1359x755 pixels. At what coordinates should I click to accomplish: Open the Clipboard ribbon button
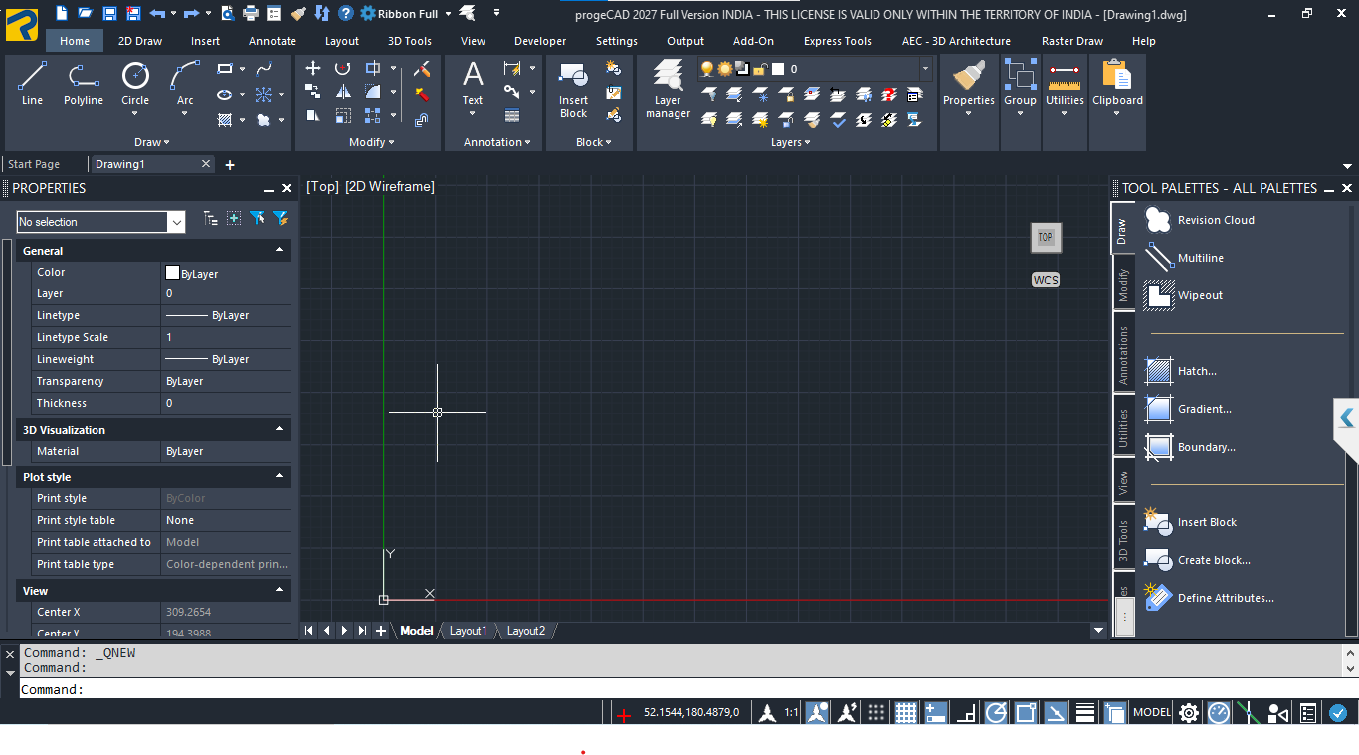[x=1118, y=88]
